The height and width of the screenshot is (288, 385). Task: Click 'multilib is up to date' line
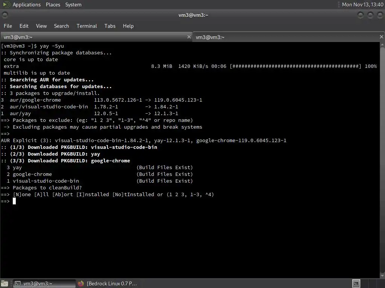point(36,73)
